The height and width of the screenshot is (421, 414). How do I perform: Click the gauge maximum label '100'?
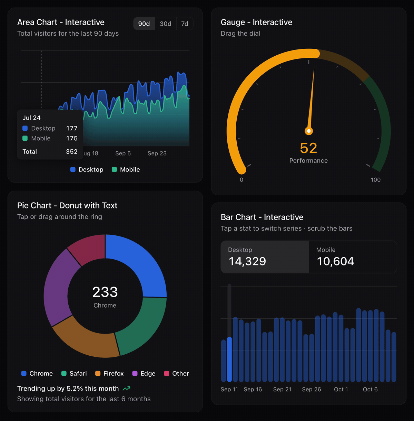point(376,180)
